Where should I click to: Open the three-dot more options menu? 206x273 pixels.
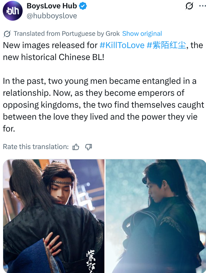(202, 6)
